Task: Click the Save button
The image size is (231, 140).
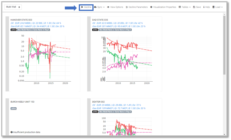Action: click(x=197, y=7)
